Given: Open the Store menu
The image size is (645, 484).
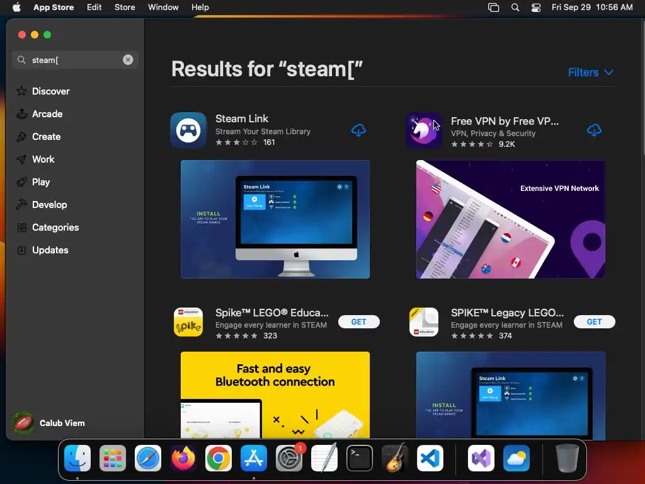Looking at the screenshot, I should [x=125, y=7].
